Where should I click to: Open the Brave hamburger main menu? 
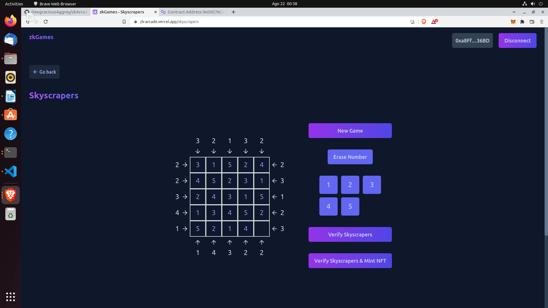coord(541,22)
